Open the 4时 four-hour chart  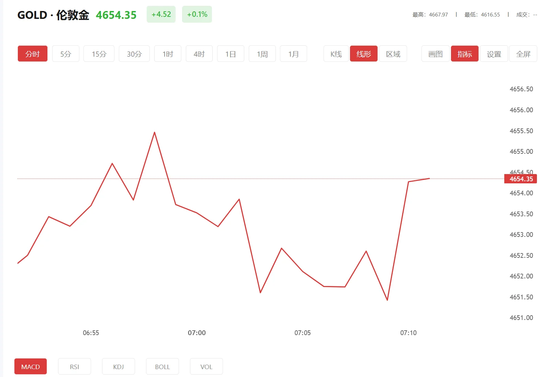point(199,54)
